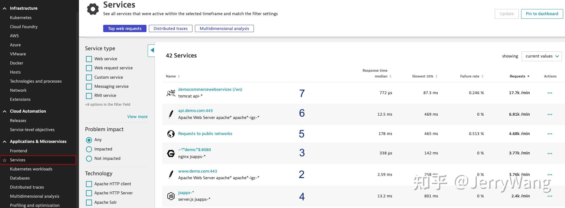Image resolution: width=565 pixels, height=208 pixels.
Task: Click globe icon for Requests to public networks
Action: [171, 134]
